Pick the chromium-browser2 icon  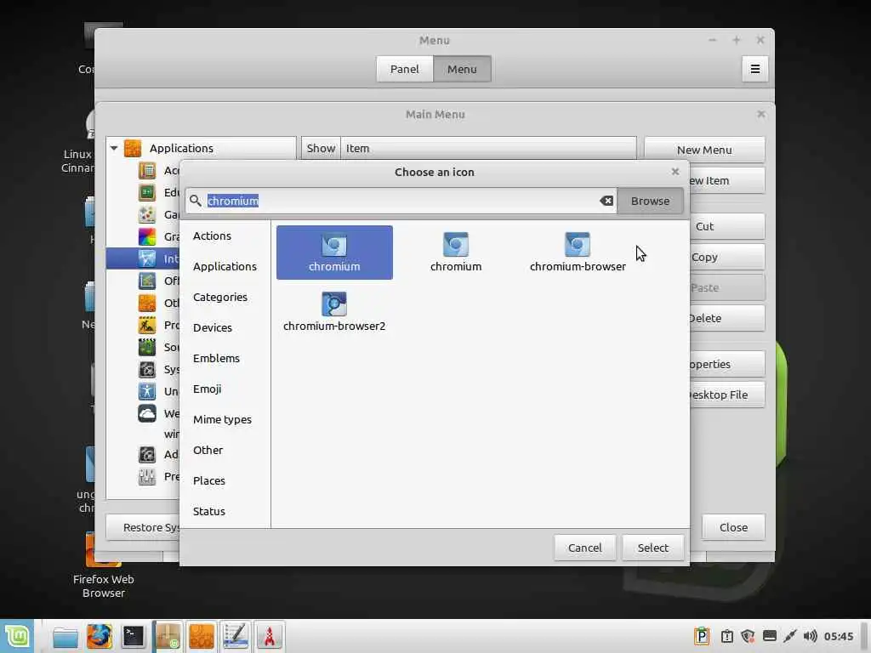click(334, 312)
